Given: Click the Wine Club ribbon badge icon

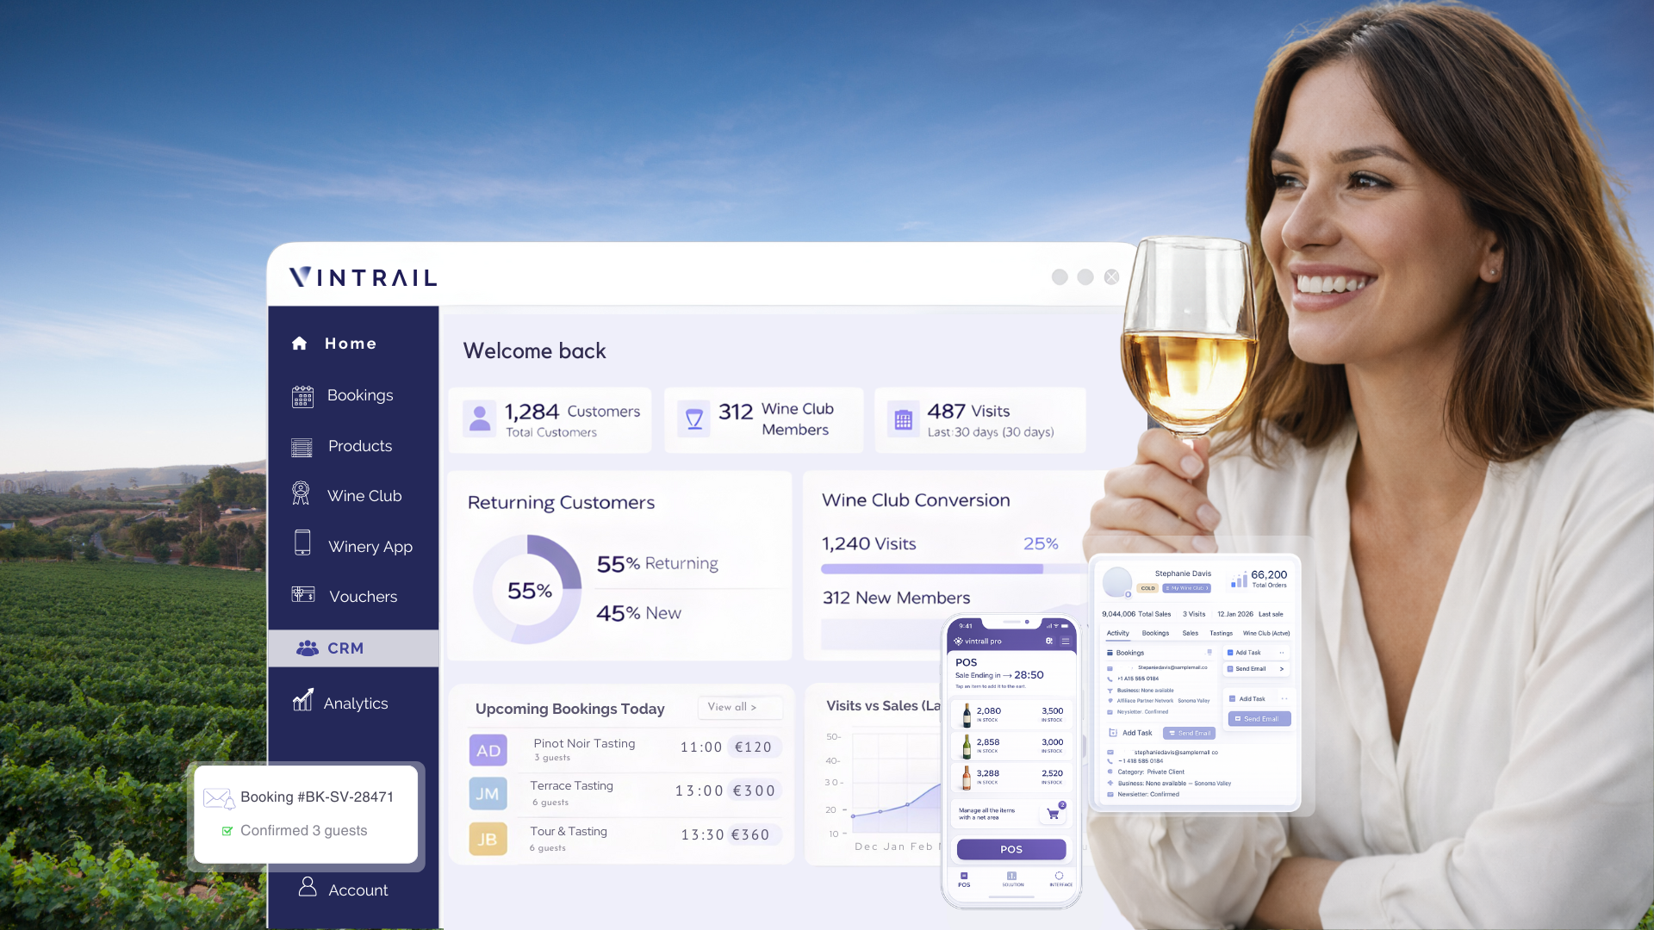Looking at the screenshot, I should (x=301, y=494).
